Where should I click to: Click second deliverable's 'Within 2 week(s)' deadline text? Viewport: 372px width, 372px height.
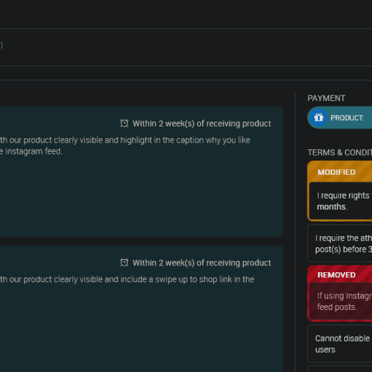tap(201, 263)
